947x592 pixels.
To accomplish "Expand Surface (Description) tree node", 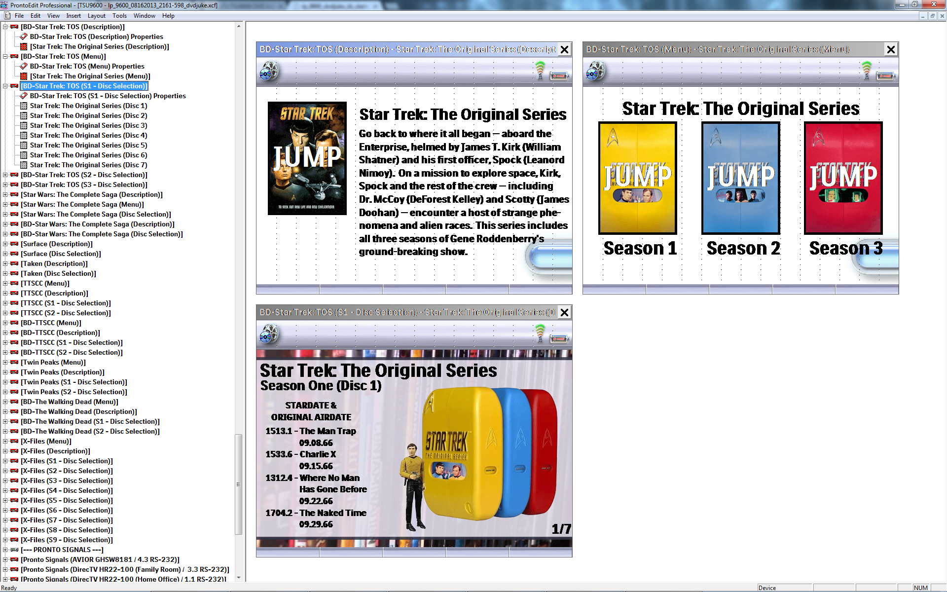I will coord(5,244).
